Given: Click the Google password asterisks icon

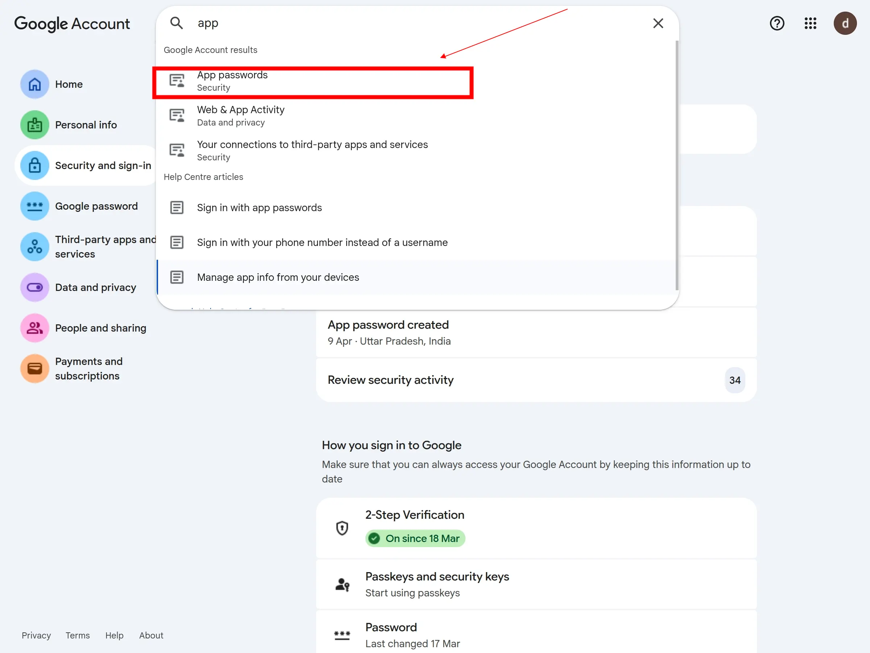Looking at the screenshot, I should [x=34, y=206].
